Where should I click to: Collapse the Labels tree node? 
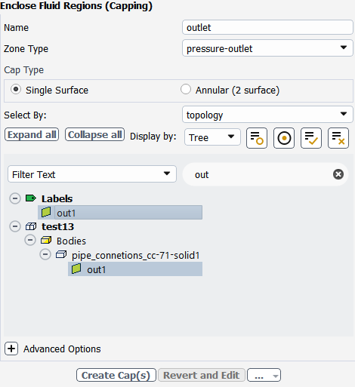coord(15,198)
